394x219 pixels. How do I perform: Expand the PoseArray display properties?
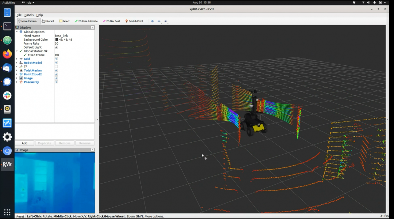point(17,82)
